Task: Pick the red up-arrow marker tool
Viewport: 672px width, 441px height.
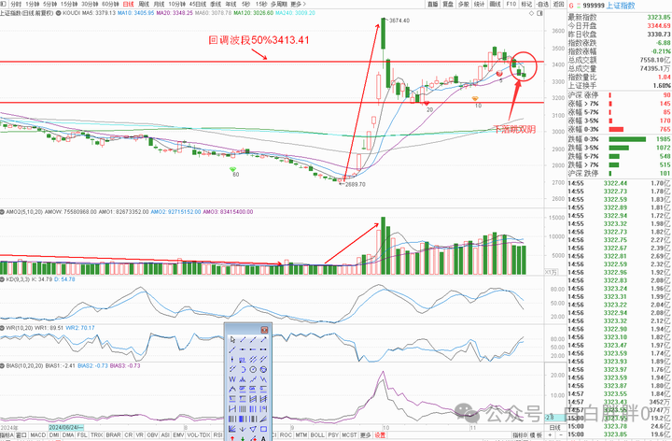Action: [232, 438]
